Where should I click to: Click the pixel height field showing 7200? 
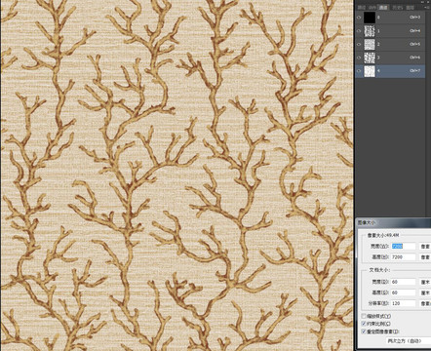click(x=404, y=257)
